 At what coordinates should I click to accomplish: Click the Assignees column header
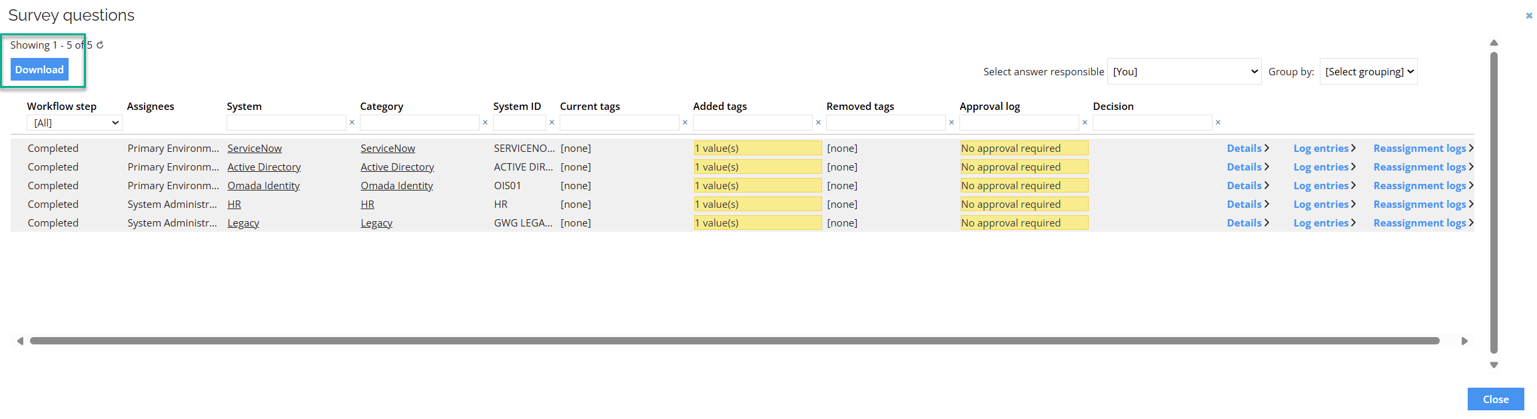[x=151, y=106]
